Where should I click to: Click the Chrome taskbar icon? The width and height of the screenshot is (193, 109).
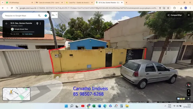click(89, 106)
